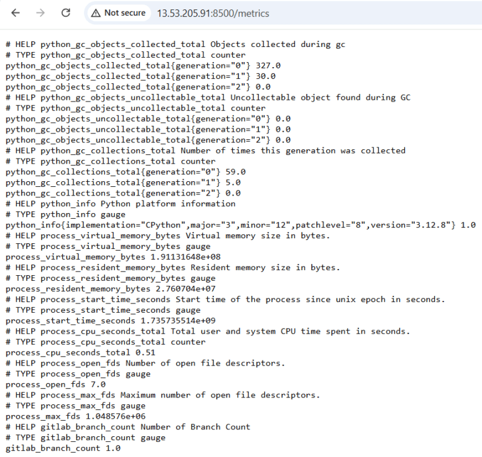
Task: Click the HELP python_info platform information line
Action: click(x=120, y=204)
